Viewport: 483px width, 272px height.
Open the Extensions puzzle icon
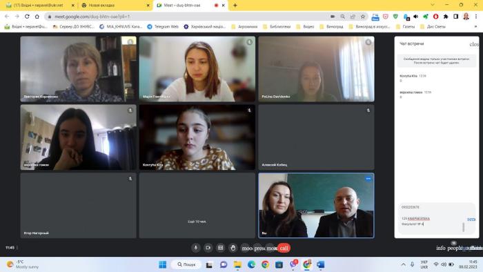(446, 17)
